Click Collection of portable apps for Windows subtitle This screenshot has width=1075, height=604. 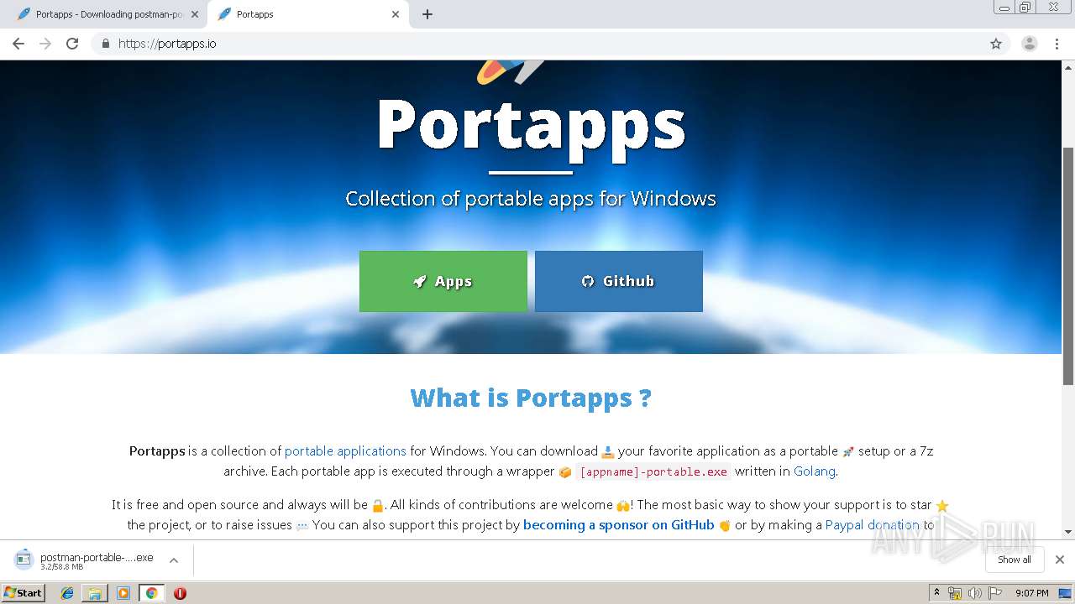[x=531, y=199]
